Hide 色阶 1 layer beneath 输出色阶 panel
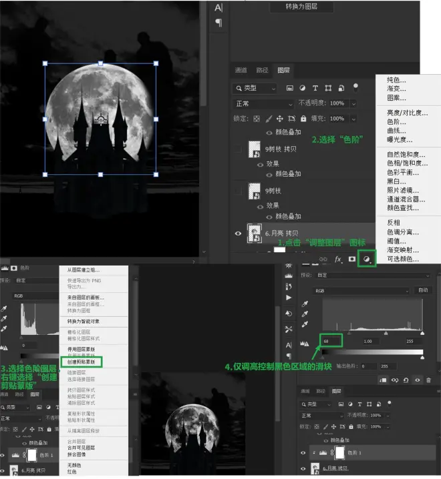Image resolution: width=441 pixels, height=479 pixels. tap(303, 453)
